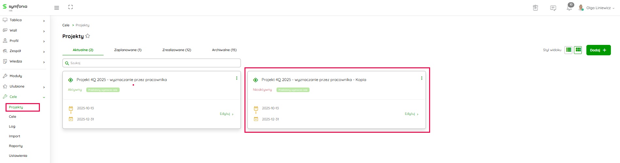Switch to Zaplanowane (1) tab
620x163 pixels.
point(128,50)
